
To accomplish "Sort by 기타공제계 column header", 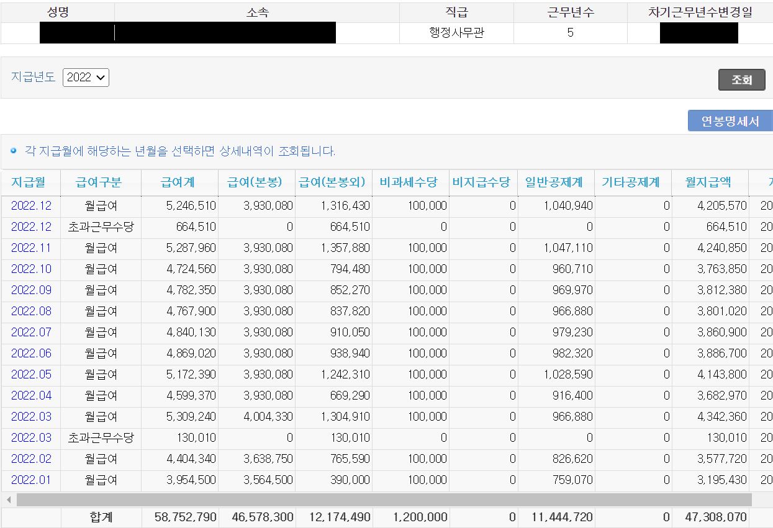I will point(631,182).
